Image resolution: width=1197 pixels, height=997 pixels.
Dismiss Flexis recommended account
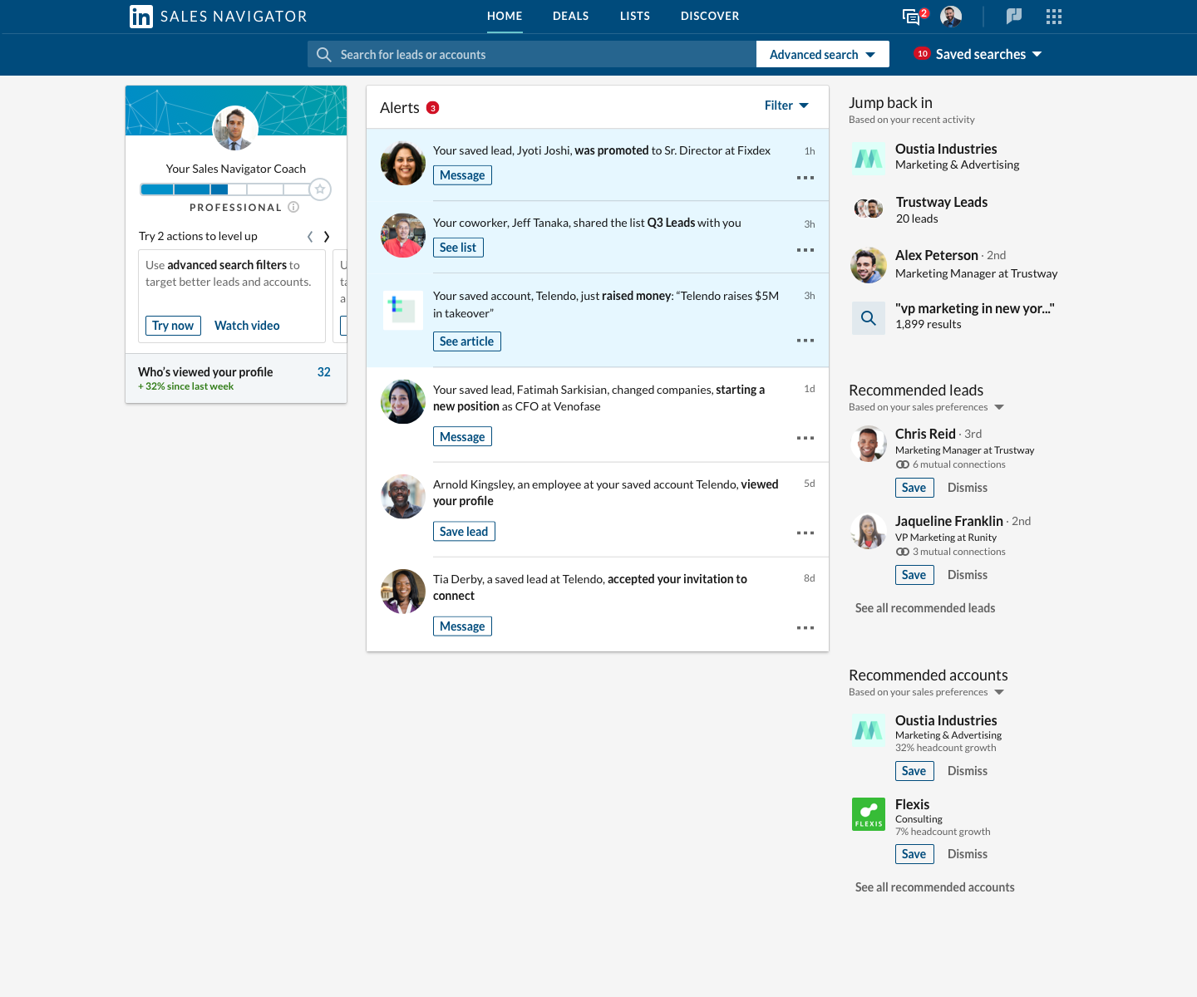point(968,854)
